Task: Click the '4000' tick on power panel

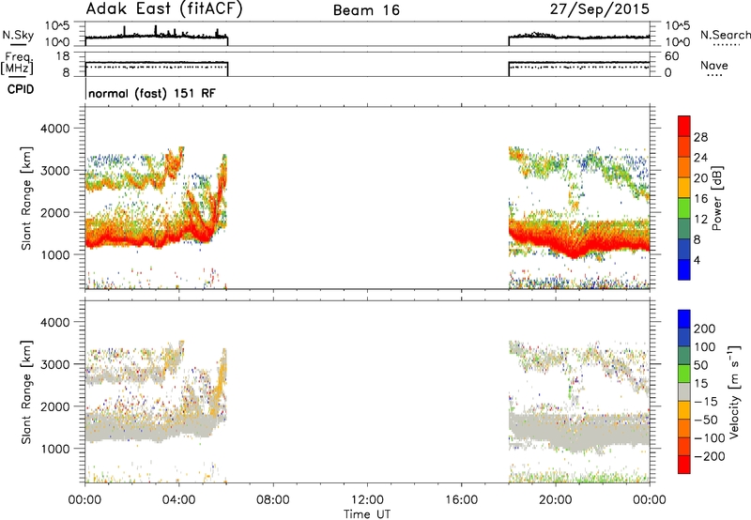Action: [54, 129]
